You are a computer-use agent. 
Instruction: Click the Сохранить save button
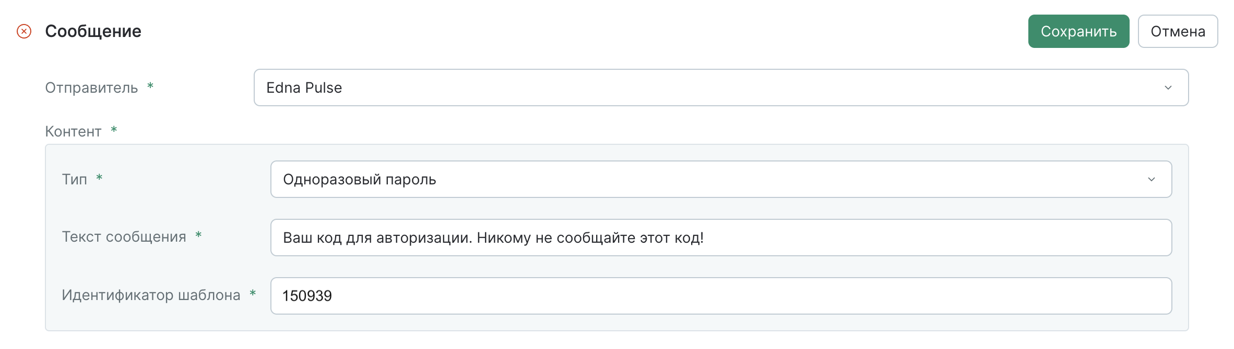[1078, 31]
